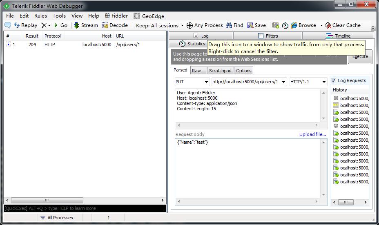The image size is (379, 225).
Task: Open the Browse dropdown arrow
Action: pyautogui.click(x=321, y=25)
